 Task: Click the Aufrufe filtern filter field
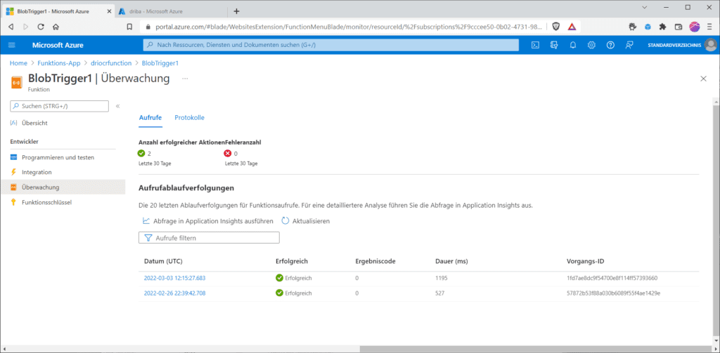tap(209, 238)
